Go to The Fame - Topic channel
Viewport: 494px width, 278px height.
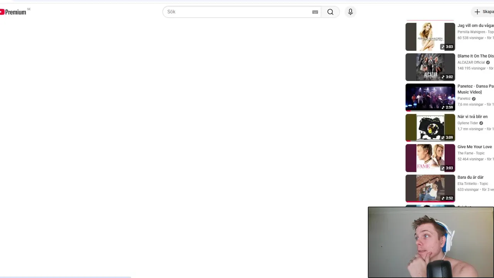471,153
